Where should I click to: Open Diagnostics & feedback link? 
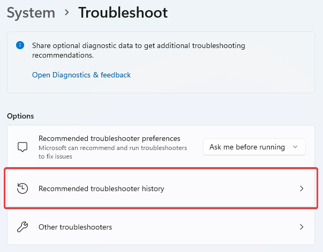81,75
